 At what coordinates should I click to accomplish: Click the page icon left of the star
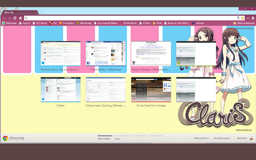tap(238, 18)
